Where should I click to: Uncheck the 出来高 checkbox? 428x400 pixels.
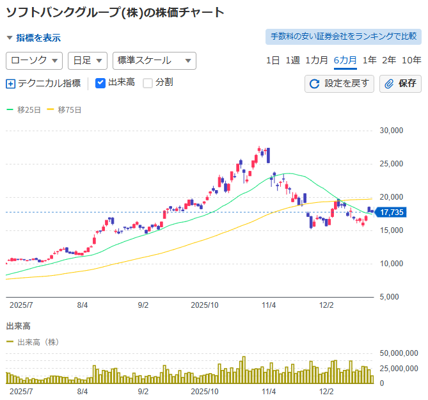pos(100,83)
